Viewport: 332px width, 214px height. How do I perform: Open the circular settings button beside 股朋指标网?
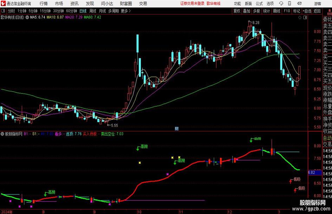(2, 134)
